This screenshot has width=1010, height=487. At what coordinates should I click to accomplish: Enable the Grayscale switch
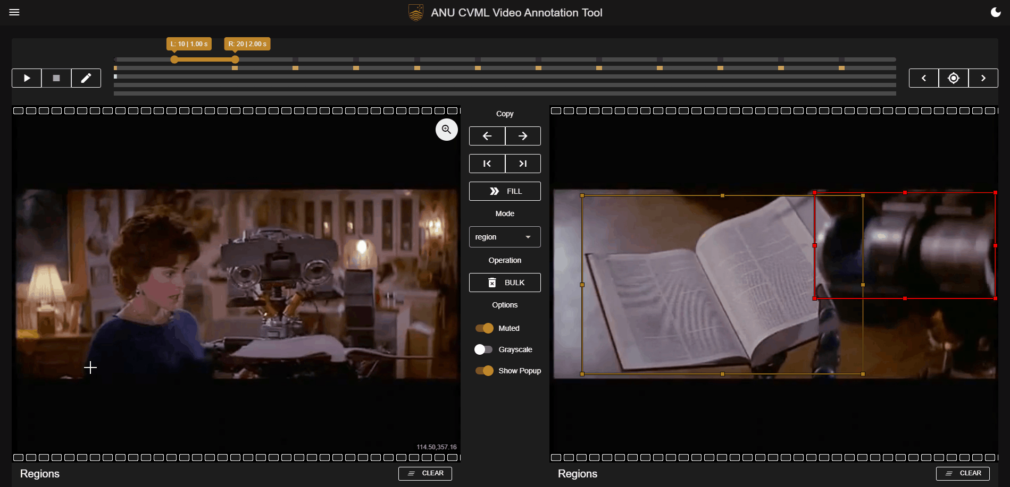tap(483, 349)
